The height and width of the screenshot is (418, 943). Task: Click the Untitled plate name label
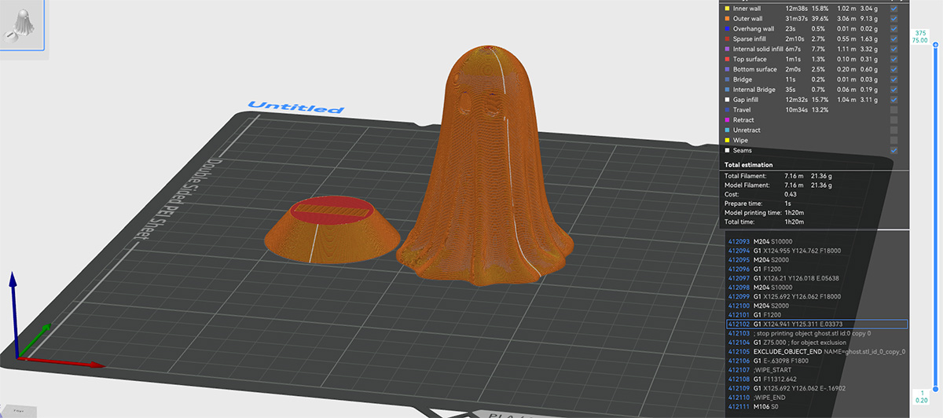click(x=295, y=108)
